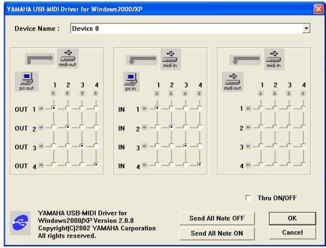This screenshot has height=248, width=326.
Task: Route OUT 3 to port 1
Action: [54, 146]
